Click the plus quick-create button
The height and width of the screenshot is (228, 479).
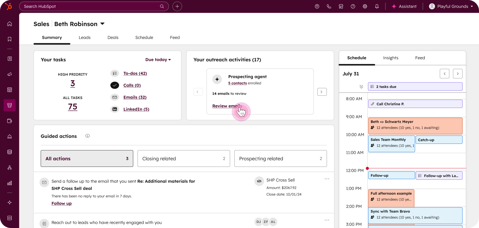click(x=177, y=6)
